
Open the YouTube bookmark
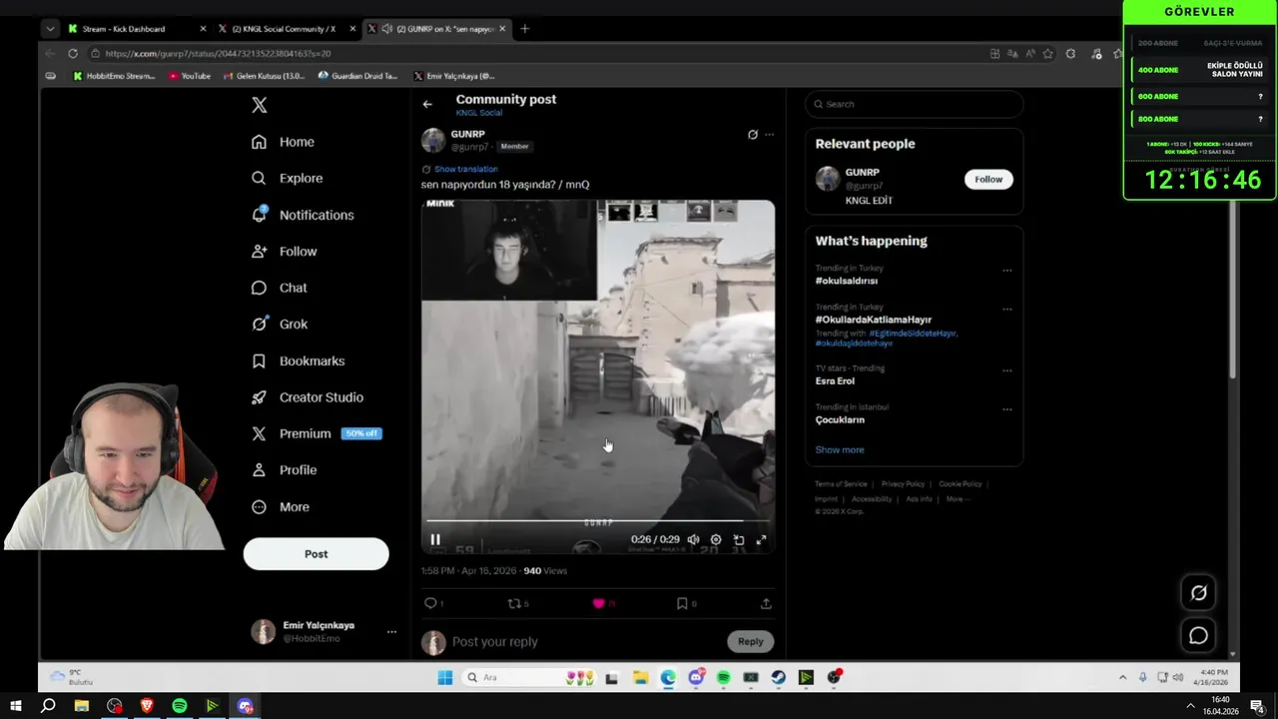(190, 76)
